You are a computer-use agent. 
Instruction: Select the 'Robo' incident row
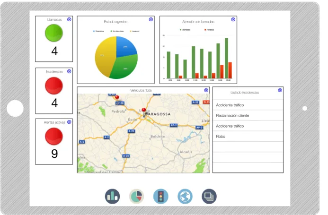tap(248, 136)
